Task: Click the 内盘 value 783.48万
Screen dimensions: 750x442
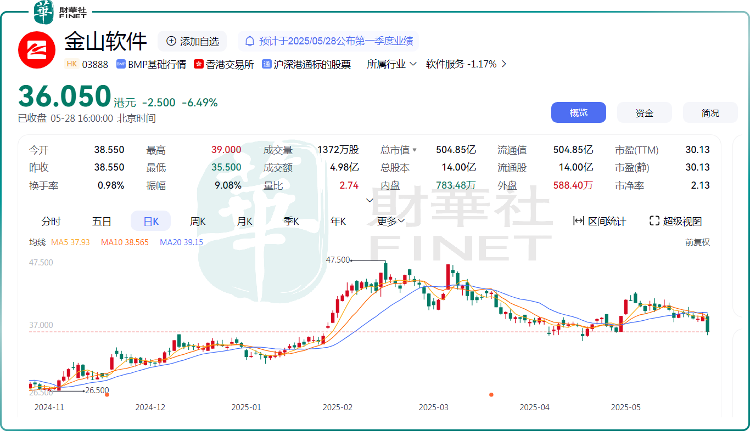Action: [x=456, y=185]
